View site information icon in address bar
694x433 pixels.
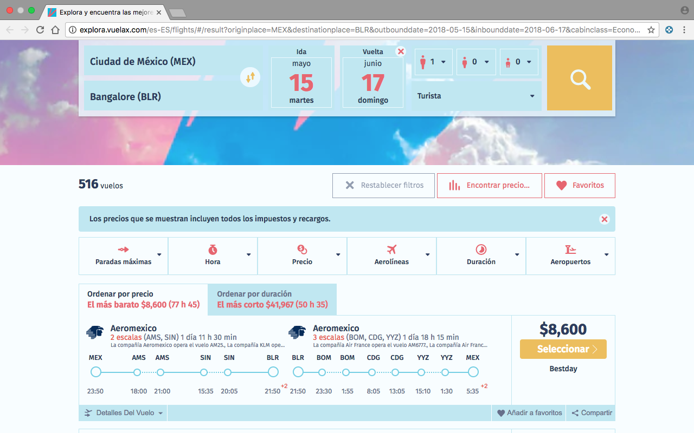73,30
